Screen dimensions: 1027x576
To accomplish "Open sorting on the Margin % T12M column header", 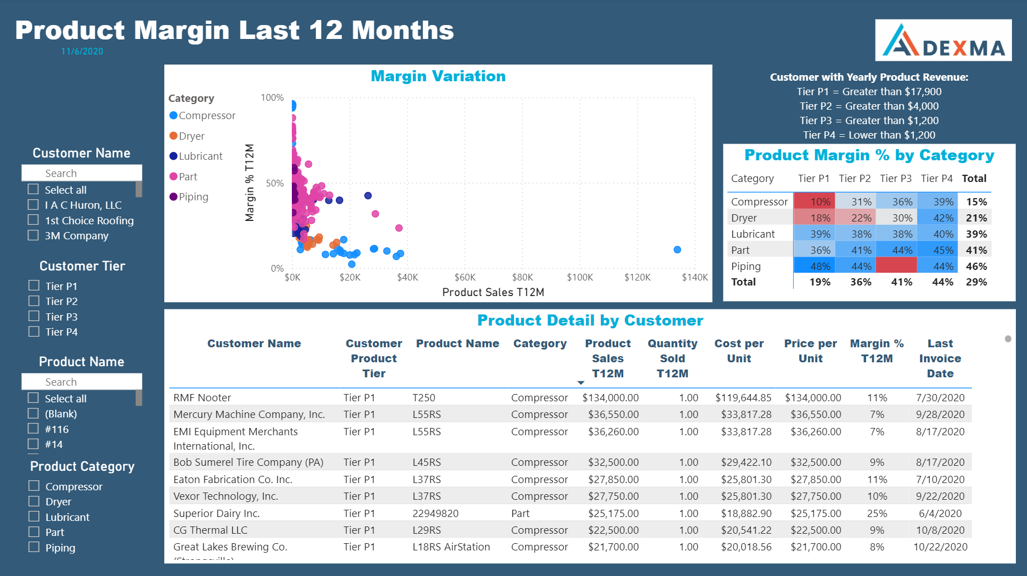I will pos(877,351).
